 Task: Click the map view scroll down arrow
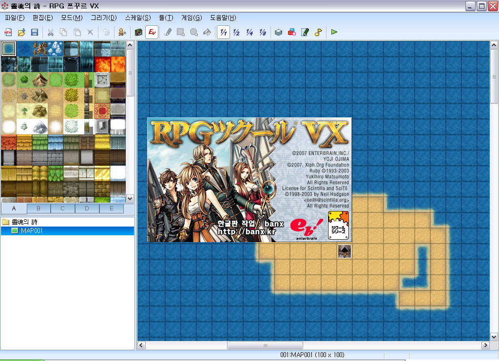click(494, 337)
